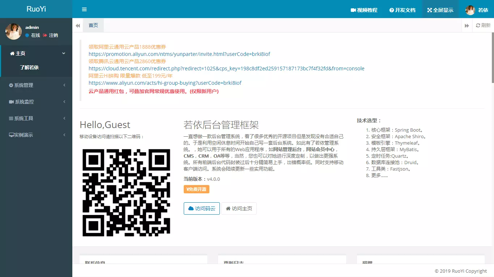Click the double-left arrow tab scroll icon
This screenshot has width=494, height=277.
[x=78, y=26]
